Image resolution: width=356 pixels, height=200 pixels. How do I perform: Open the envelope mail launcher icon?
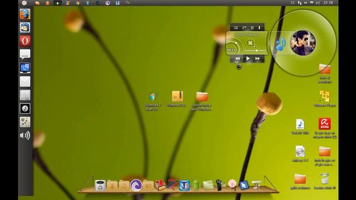pos(25,82)
